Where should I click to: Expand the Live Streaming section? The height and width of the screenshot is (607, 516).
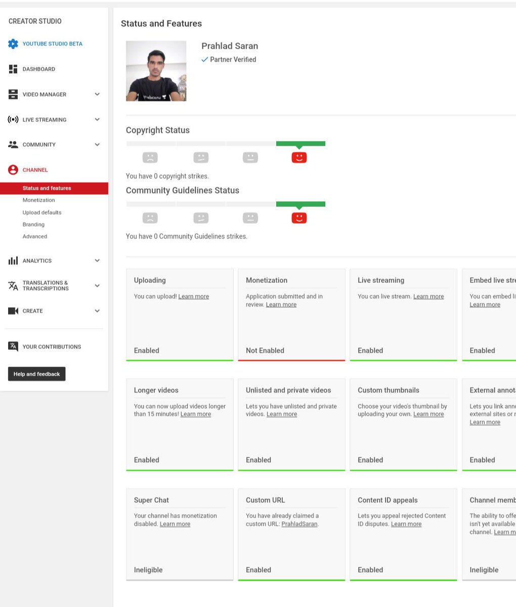pos(97,120)
